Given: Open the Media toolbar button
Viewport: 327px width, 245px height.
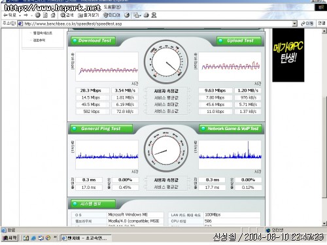Looking at the screenshot, I should pyautogui.click(x=112, y=15).
